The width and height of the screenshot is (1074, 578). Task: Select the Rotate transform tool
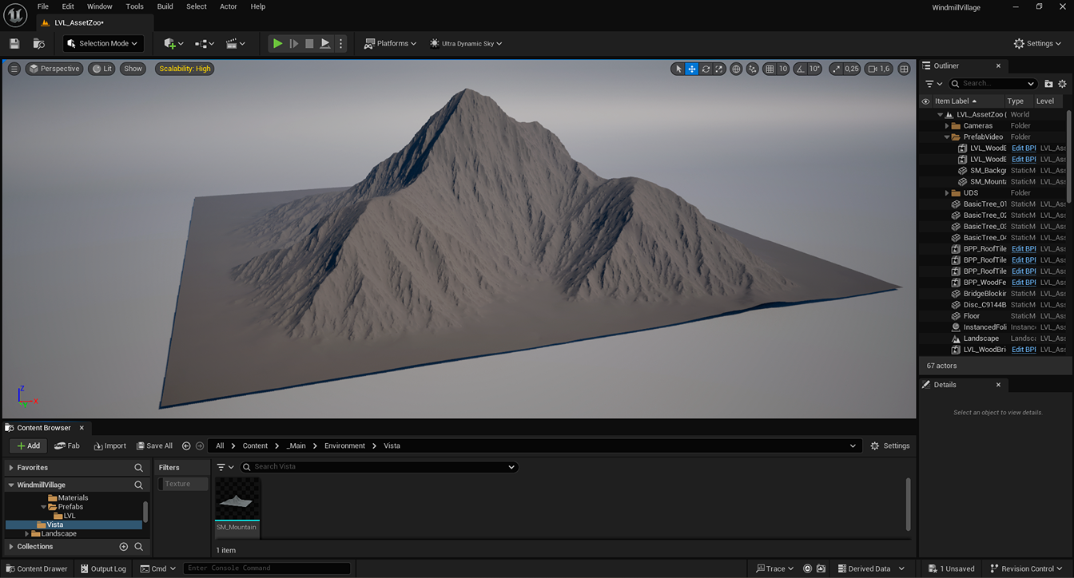[706, 69]
